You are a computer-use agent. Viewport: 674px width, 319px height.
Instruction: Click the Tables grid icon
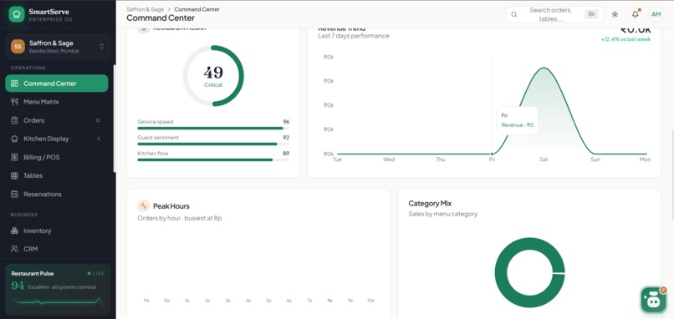click(14, 175)
